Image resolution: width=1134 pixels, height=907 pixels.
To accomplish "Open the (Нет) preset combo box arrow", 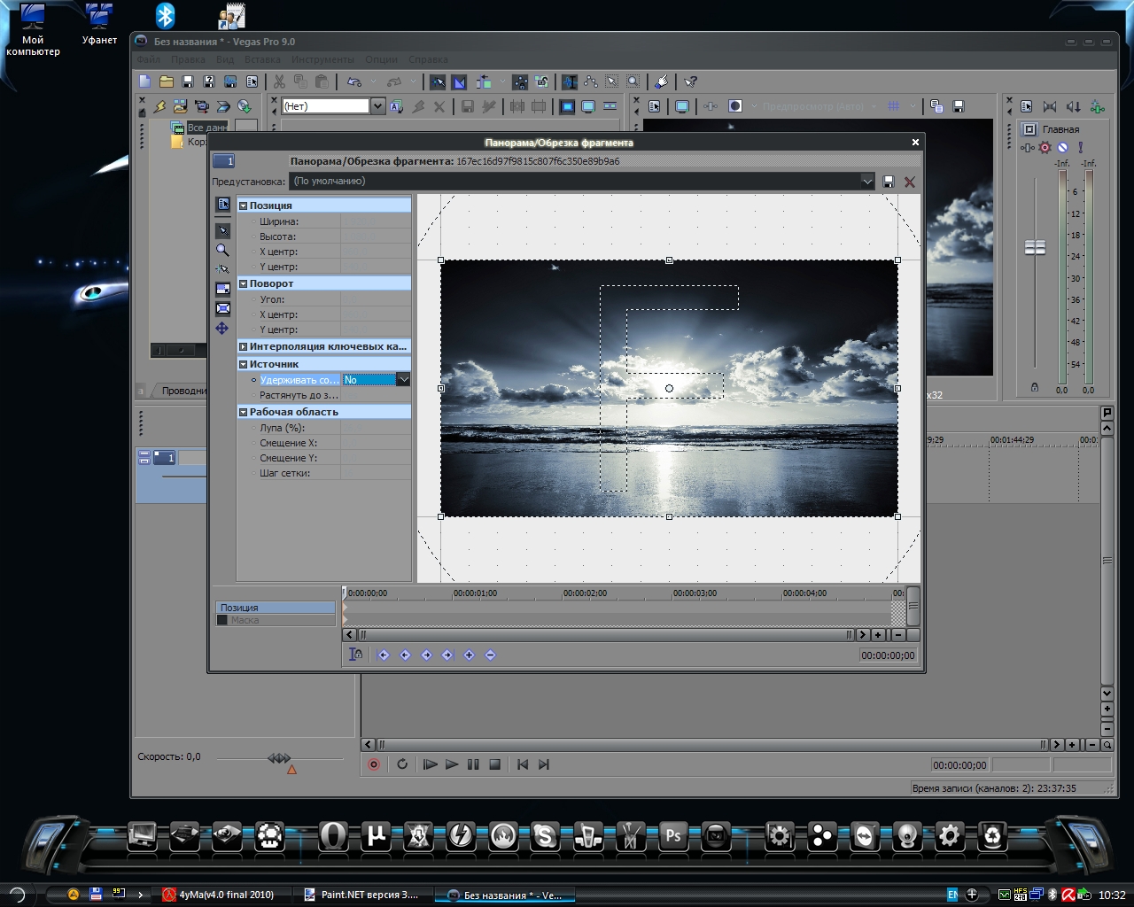I will [378, 106].
